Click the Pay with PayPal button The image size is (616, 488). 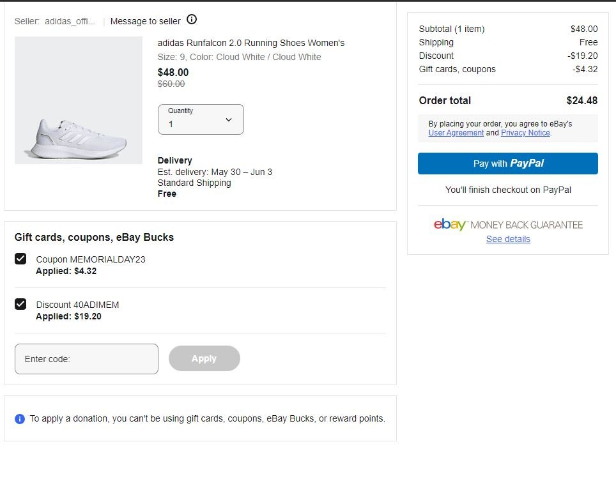tap(508, 164)
